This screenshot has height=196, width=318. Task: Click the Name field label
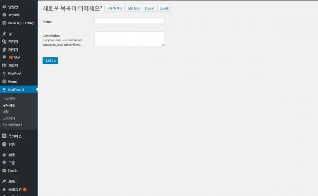(47, 21)
